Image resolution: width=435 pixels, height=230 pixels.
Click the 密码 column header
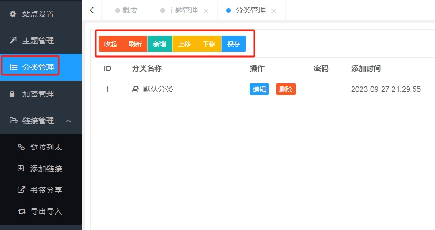coord(321,68)
